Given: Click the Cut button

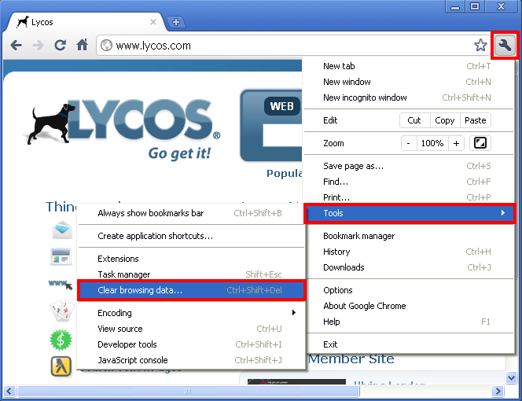Looking at the screenshot, I should point(414,120).
